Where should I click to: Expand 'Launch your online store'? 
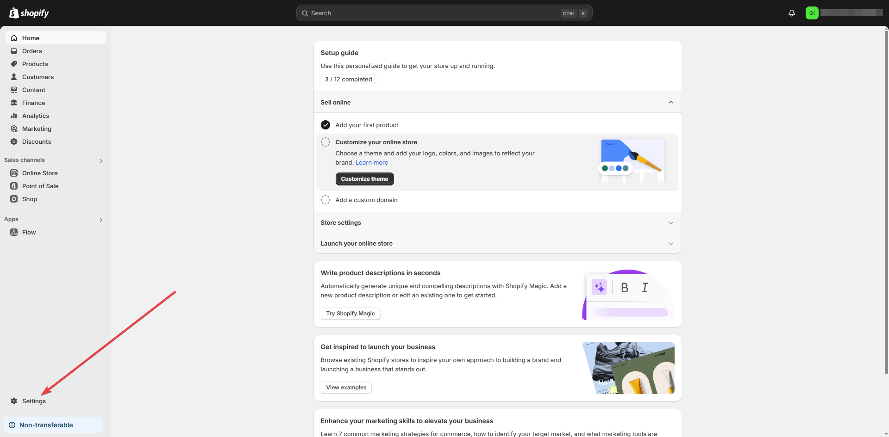tap(671, 243)
